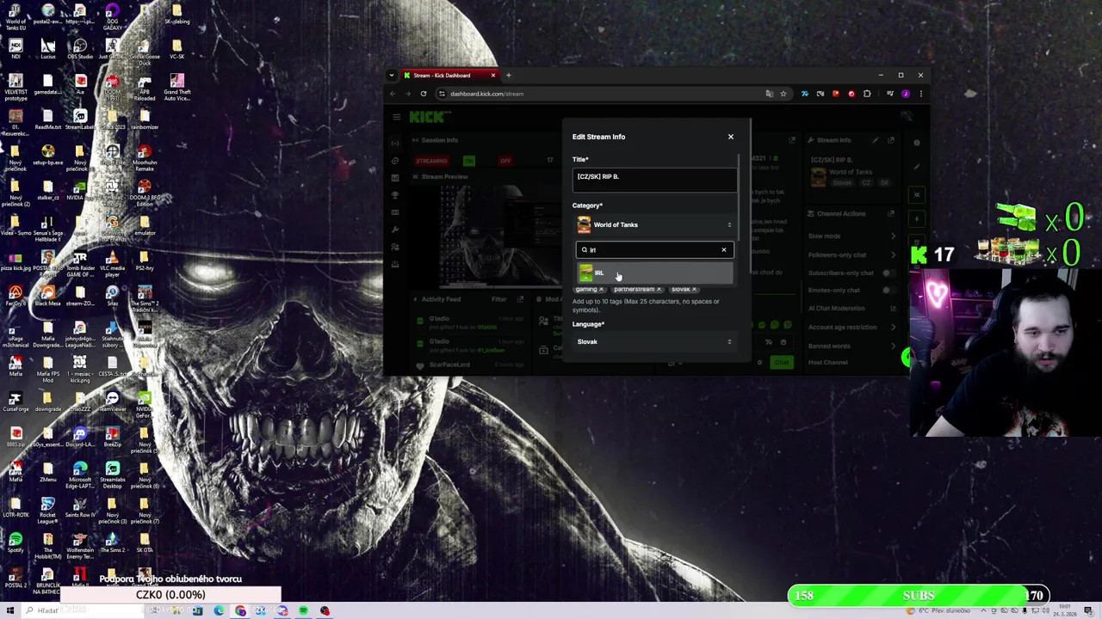Remove the 'partnerstream' tag
This screenshot has width=1102, height=619.
(659, 290)
